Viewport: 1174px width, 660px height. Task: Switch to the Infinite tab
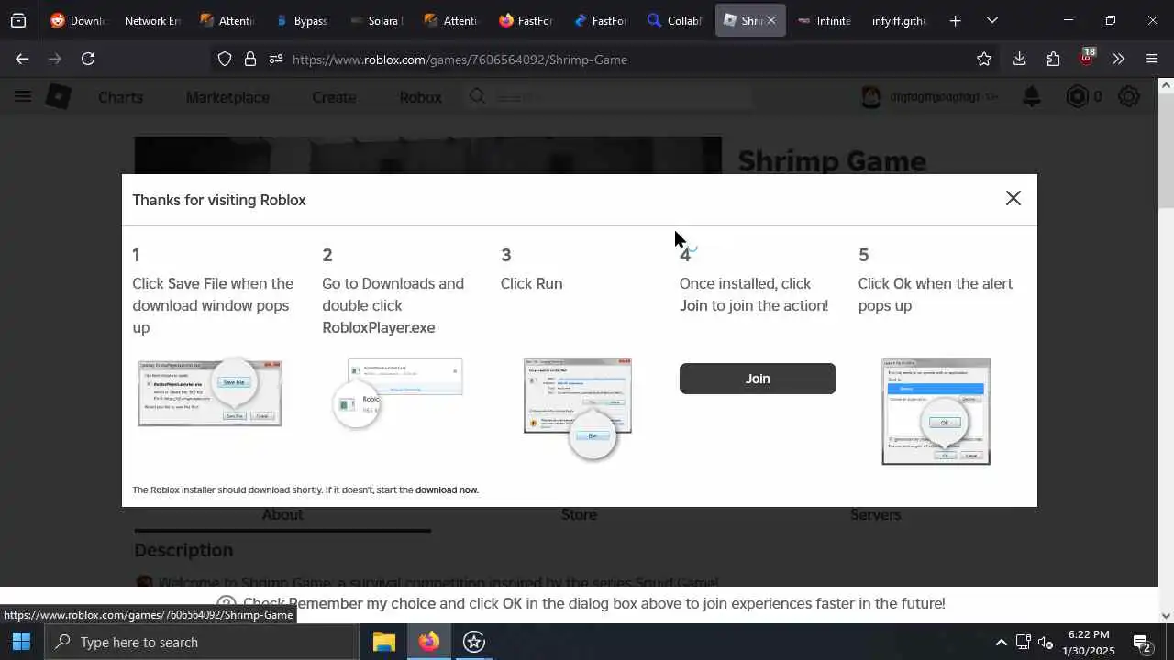(x=825, y=20)
